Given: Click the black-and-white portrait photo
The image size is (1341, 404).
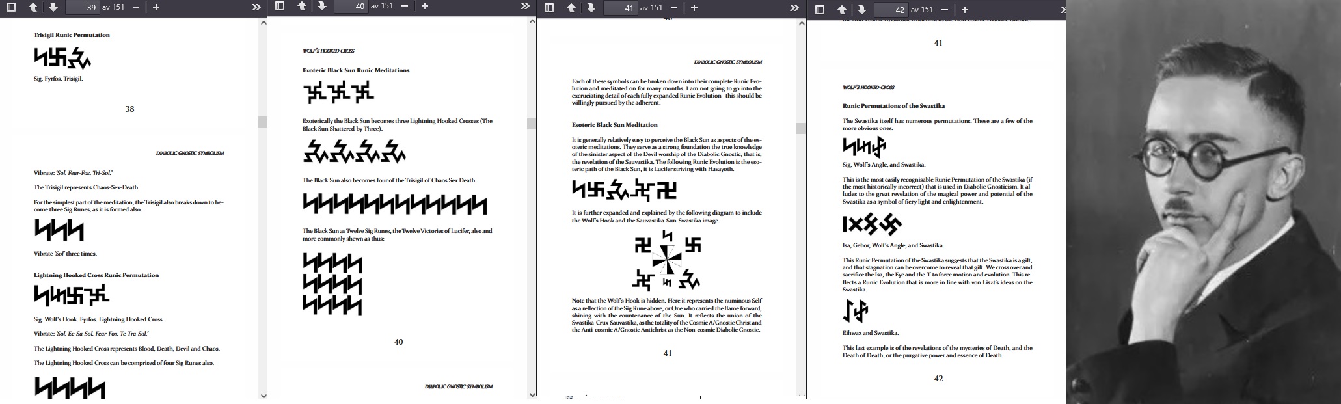Looking at the screenshot, I should pos(1203,202).
